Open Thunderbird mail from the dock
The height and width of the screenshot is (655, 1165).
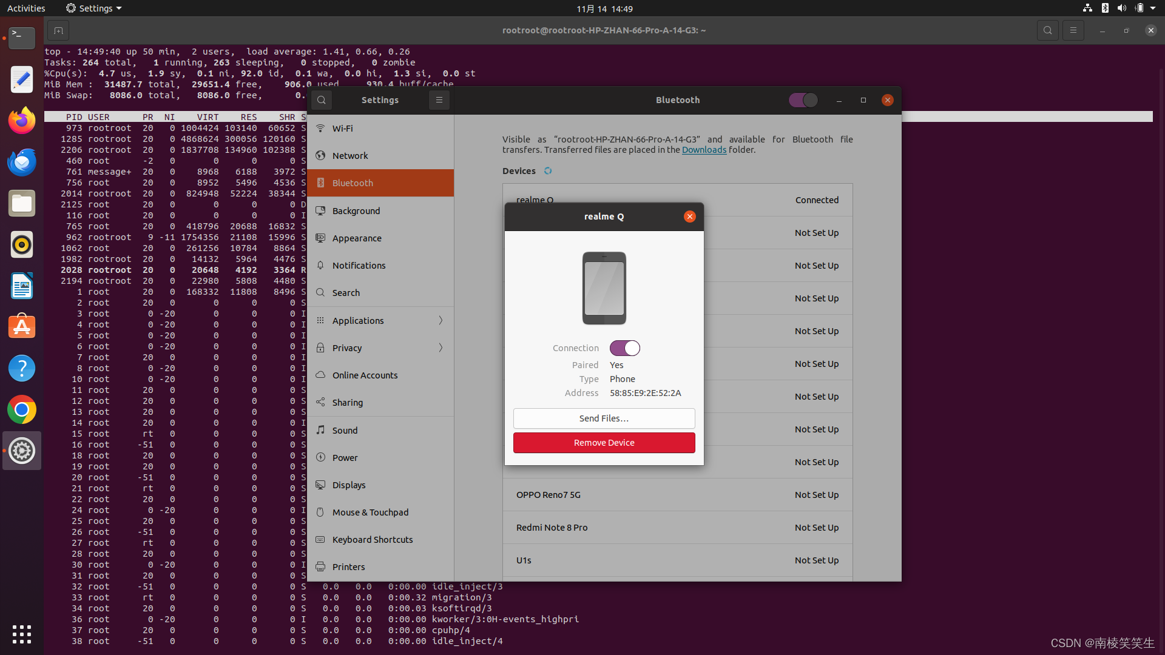click(22, 162)
